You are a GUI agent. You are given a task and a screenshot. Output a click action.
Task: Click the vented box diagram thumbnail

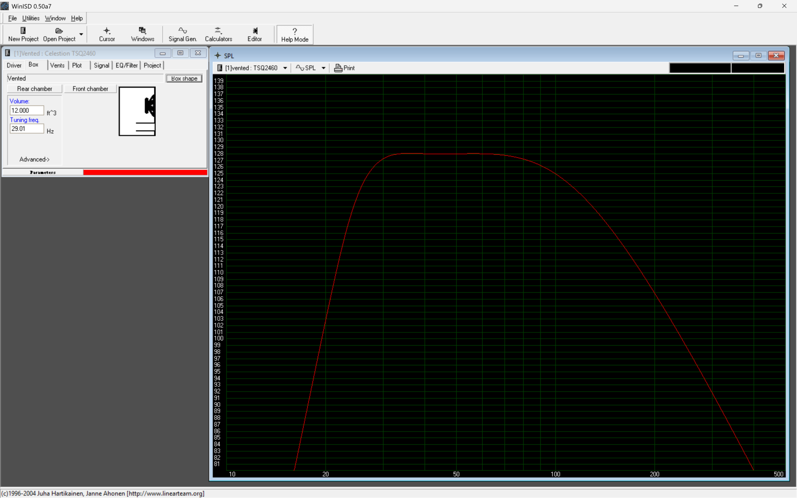[137, 111]
